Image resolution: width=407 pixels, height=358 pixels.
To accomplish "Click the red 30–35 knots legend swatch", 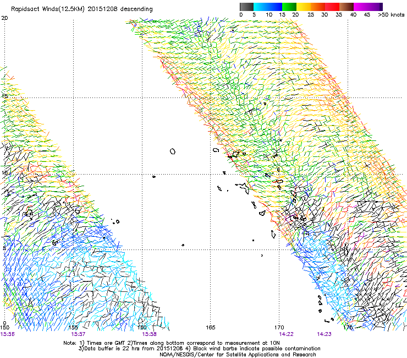I will click(332, 7).
